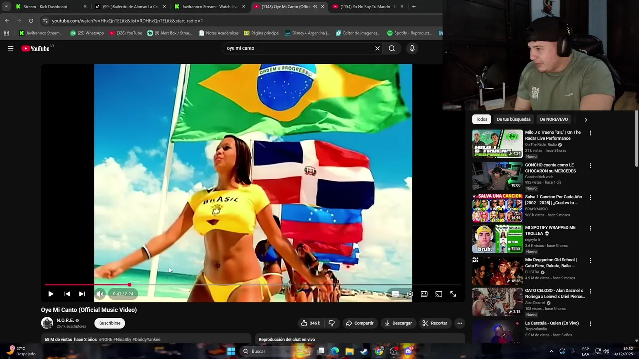Open site info icon in address bar
Viewport: 639px width, 359px height.
pyautogui.click(x=45, y=21)
